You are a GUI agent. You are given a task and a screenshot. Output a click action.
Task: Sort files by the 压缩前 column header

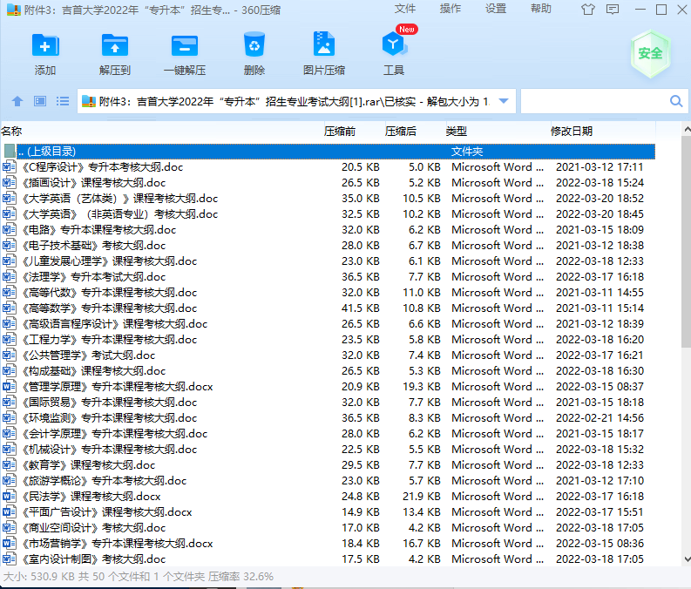340,132
